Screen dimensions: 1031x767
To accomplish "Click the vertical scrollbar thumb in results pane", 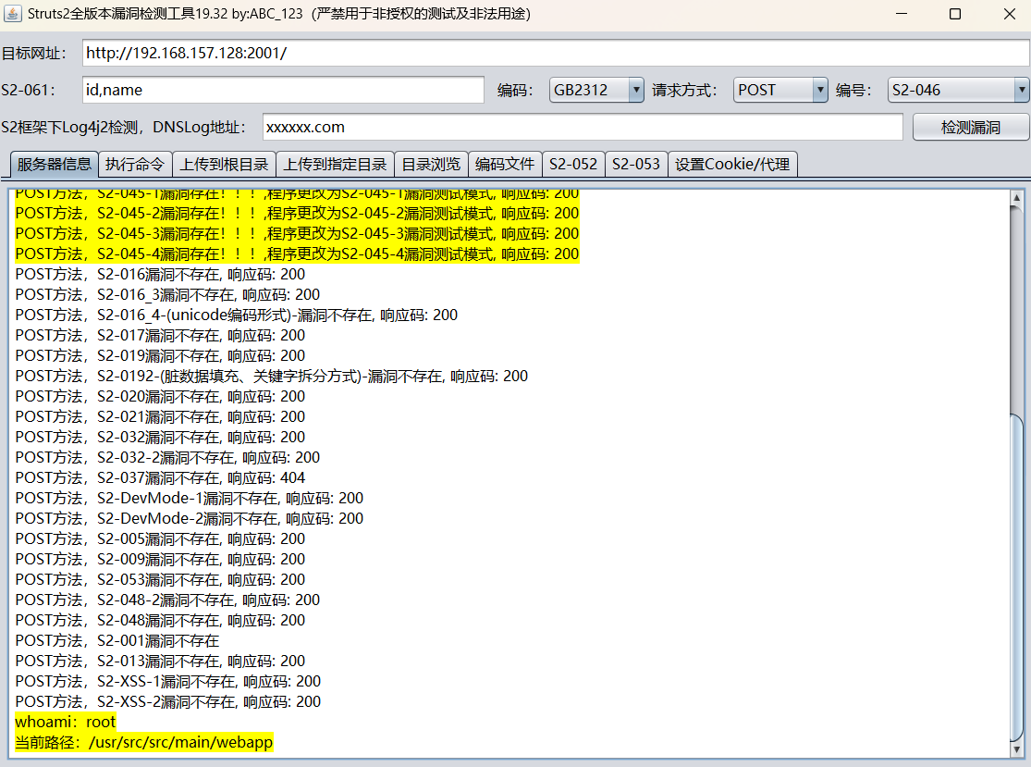I will pos(1016,577).
